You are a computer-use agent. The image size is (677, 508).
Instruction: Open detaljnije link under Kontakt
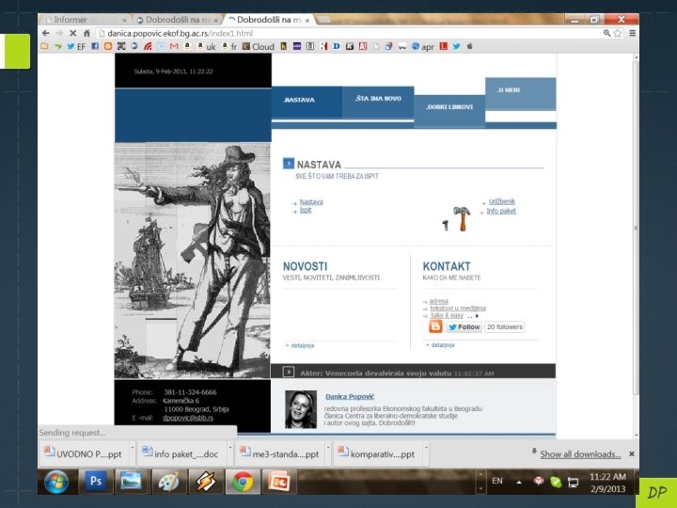click(x=443, y=345)
